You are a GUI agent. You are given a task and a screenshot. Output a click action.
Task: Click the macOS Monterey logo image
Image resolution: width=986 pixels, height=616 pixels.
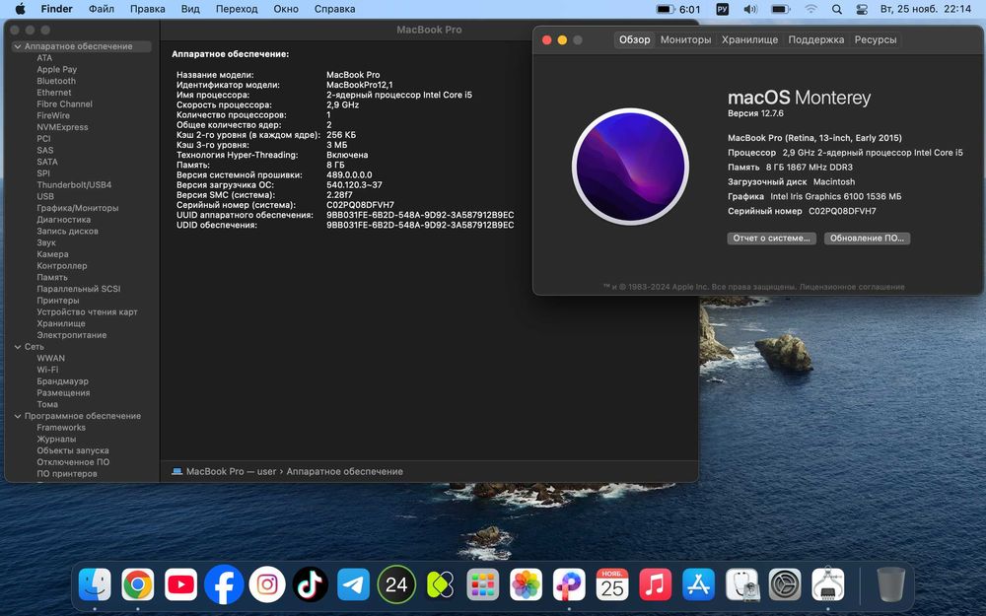[x=631, y=168]
